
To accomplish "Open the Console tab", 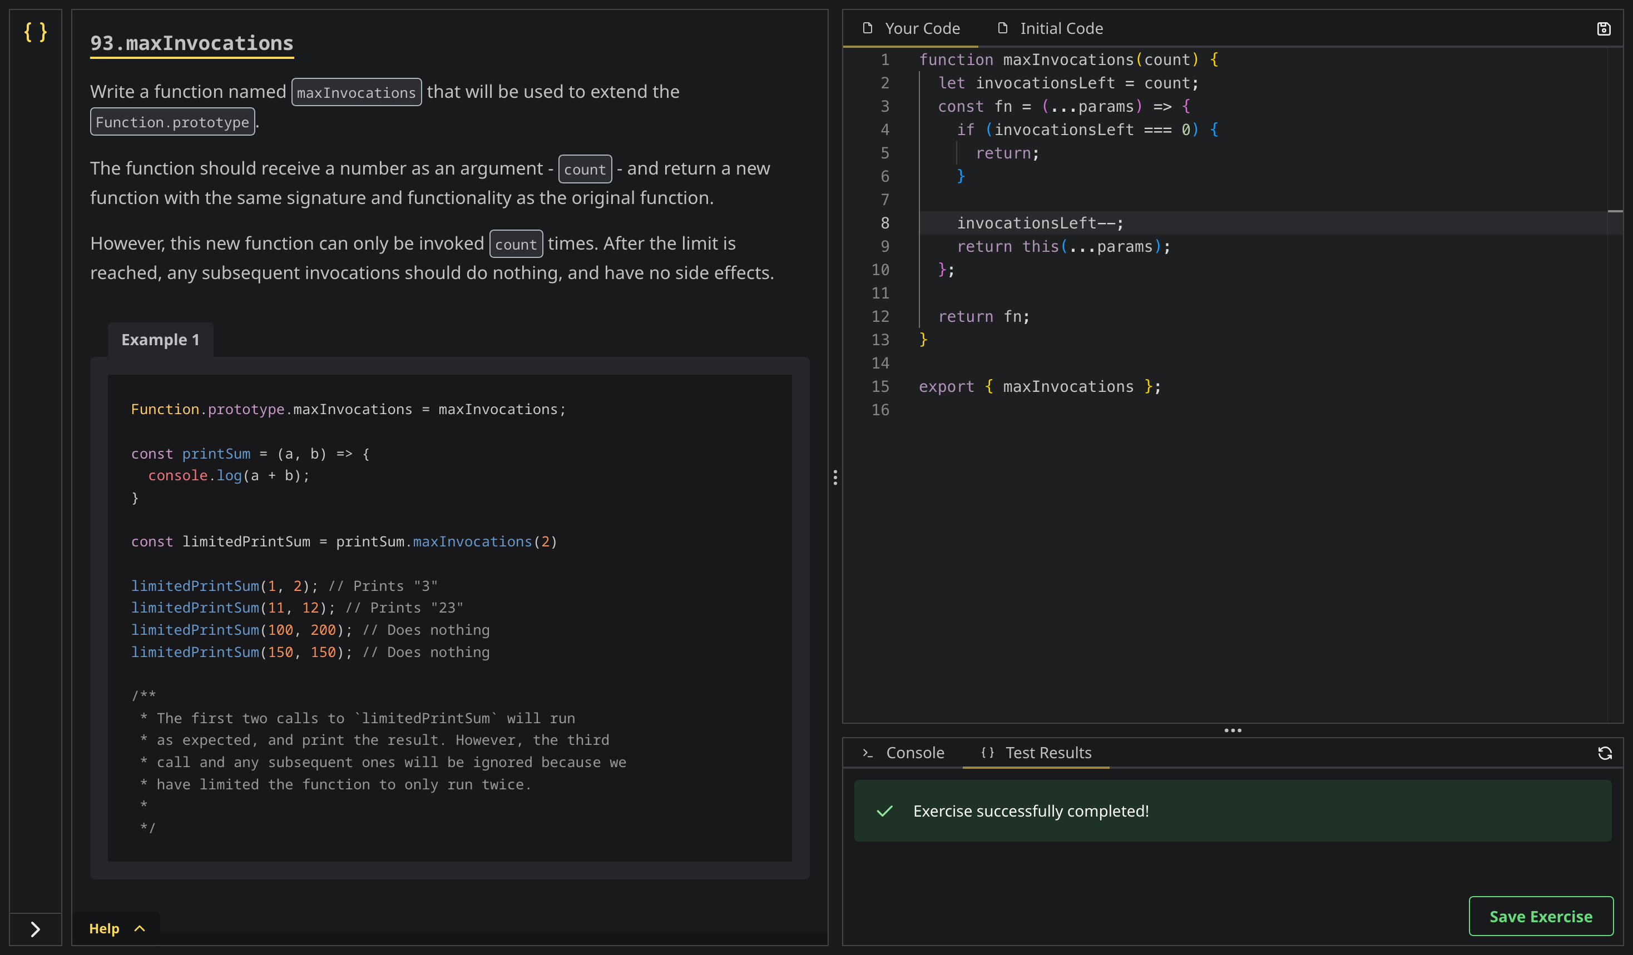I will click(903, 753).
